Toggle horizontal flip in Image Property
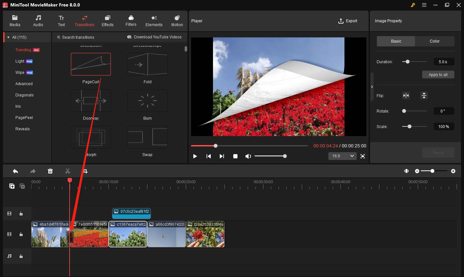The image size is (464, 277). (x=406, y=95)
